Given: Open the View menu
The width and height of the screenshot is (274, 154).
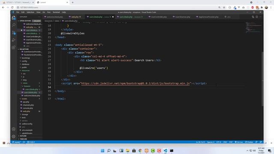Looking at the screenshot, I should pyautogui.click(x=39, y=12).
